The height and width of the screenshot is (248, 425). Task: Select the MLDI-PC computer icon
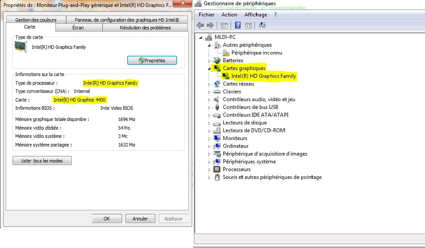pyautogui.click(x=209, y=37)
